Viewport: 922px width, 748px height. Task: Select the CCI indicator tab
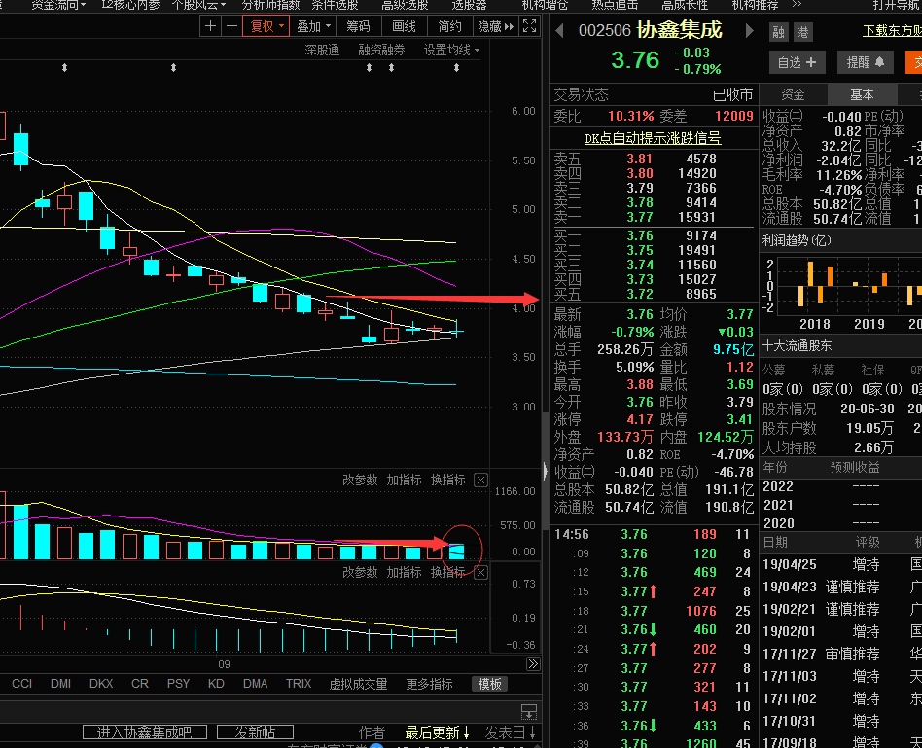21,684
